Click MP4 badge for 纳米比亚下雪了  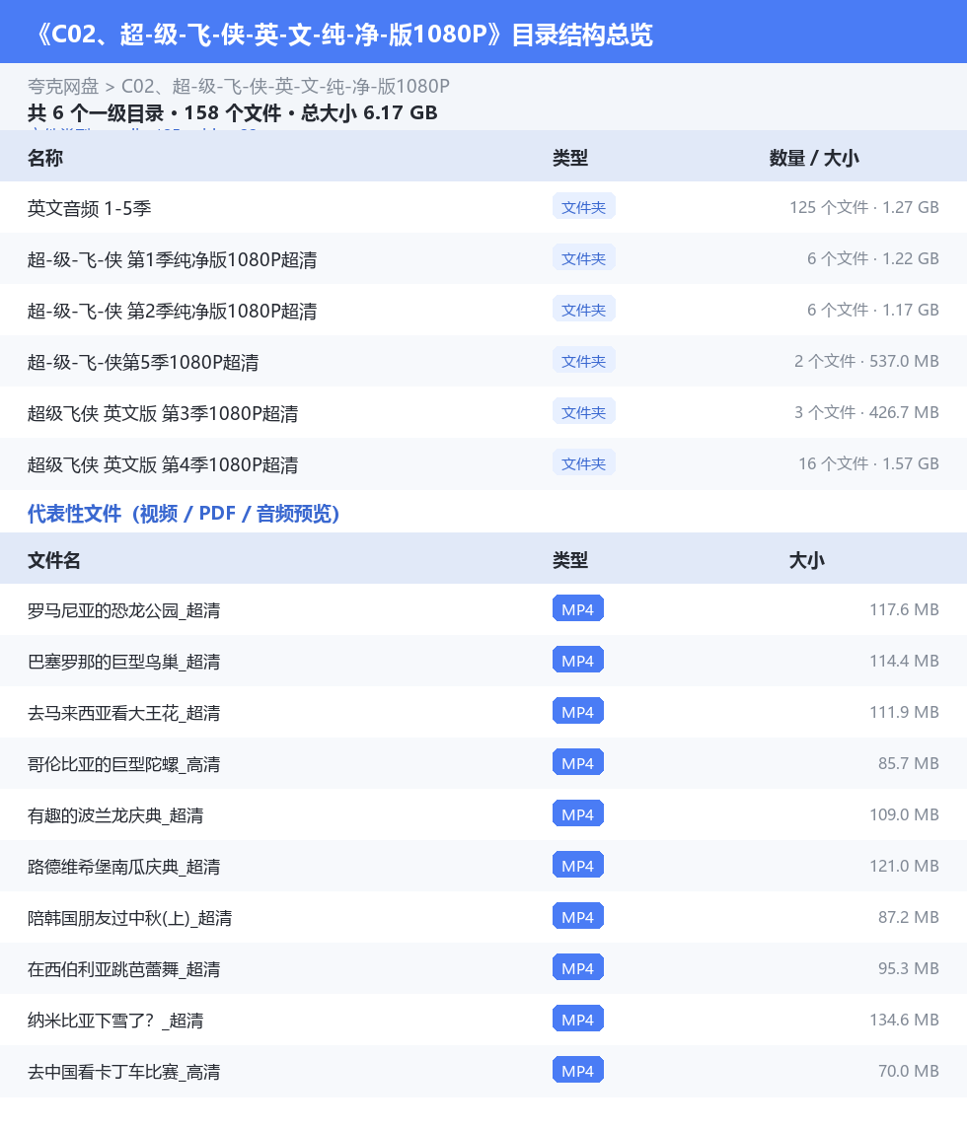(577, 1020)
